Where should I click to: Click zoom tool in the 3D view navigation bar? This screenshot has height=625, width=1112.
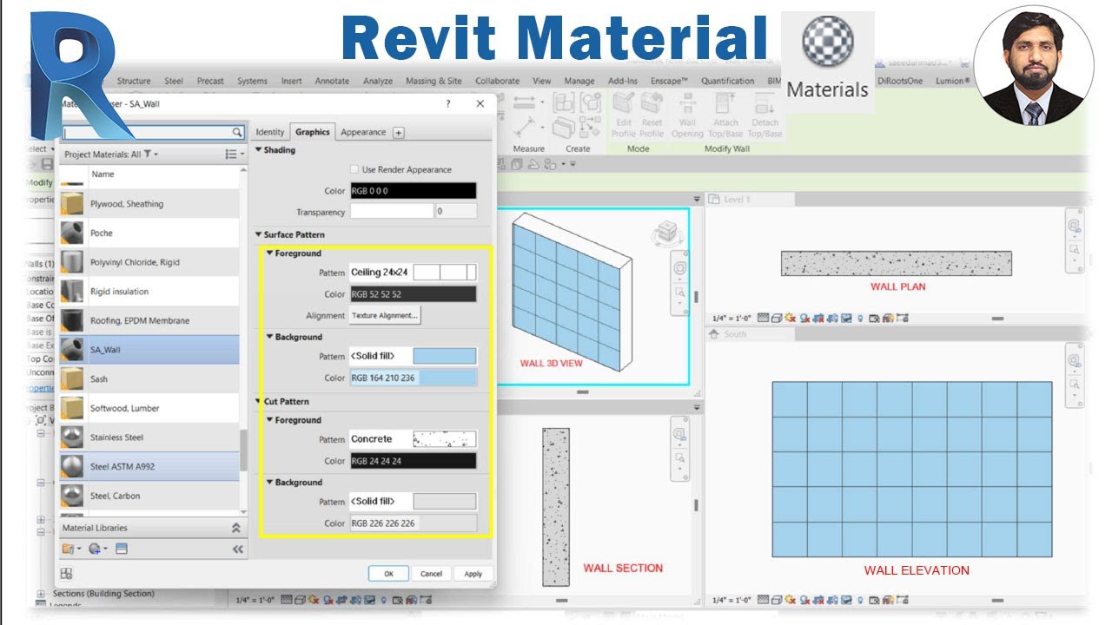pyautogui.click(x=679, y=294)
